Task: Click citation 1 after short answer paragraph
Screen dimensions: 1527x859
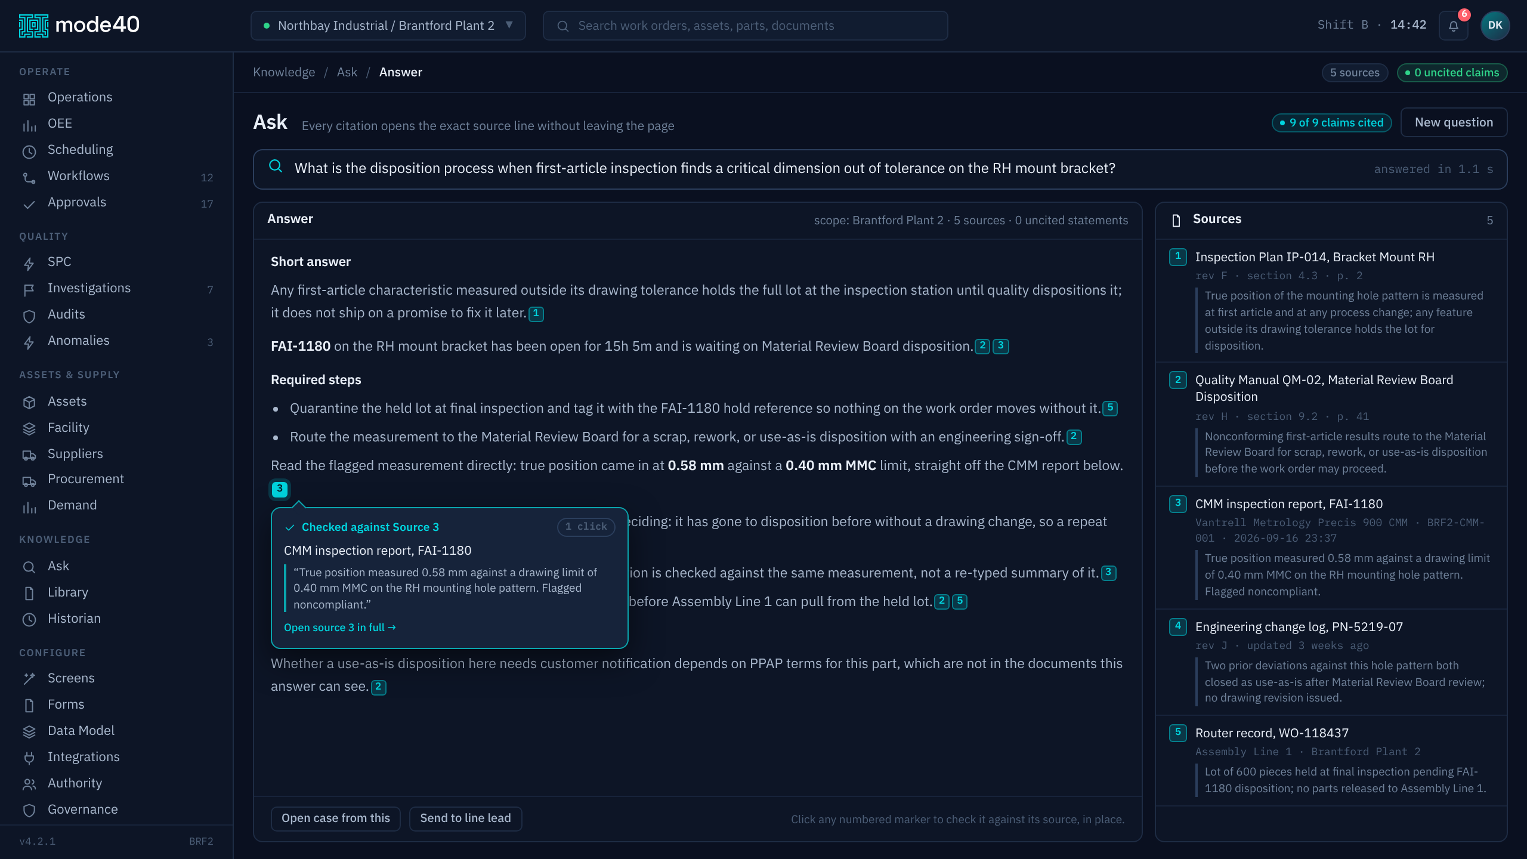Action: pyautogui.click(x=536, y=314)
